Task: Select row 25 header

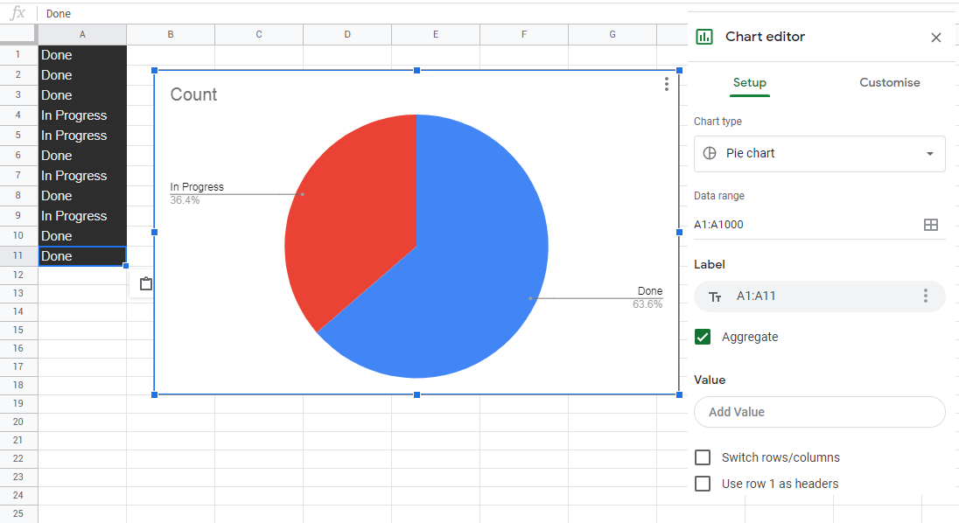Action: pyautogui.click(x=18, y=513)
